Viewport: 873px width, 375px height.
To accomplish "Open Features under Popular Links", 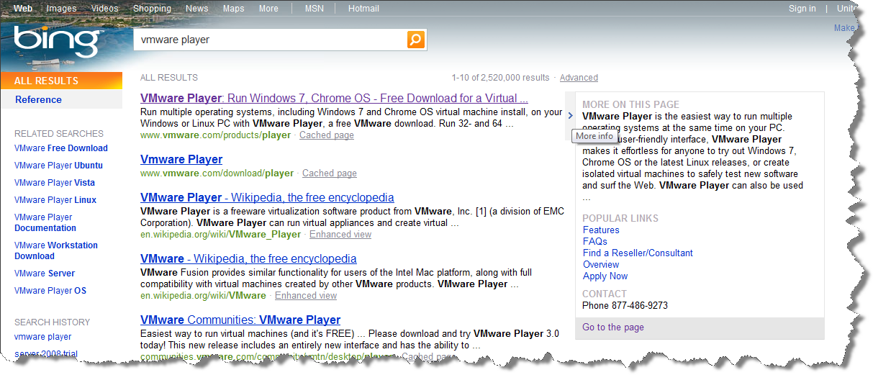I will click(x=601, y=230).
